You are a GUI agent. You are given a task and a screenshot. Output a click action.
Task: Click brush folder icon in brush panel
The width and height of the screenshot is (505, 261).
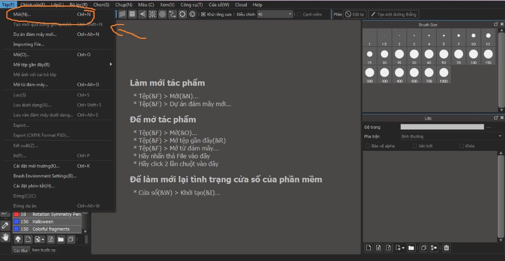[61, 239]
